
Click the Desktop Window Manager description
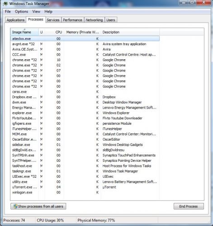coord(122,102)
